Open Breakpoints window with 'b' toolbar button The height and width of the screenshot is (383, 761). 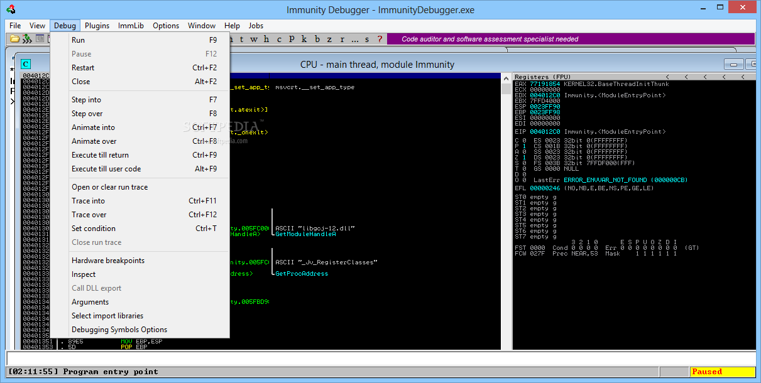pyautogui.click(x=317, y=39)
